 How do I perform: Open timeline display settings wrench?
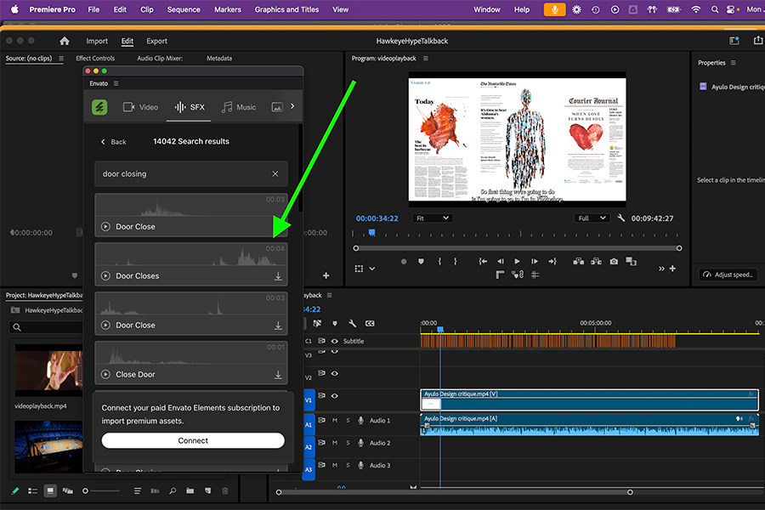tap(352, 323)
